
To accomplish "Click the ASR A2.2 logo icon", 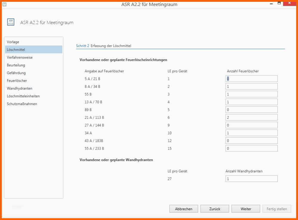I will (11, 22).
